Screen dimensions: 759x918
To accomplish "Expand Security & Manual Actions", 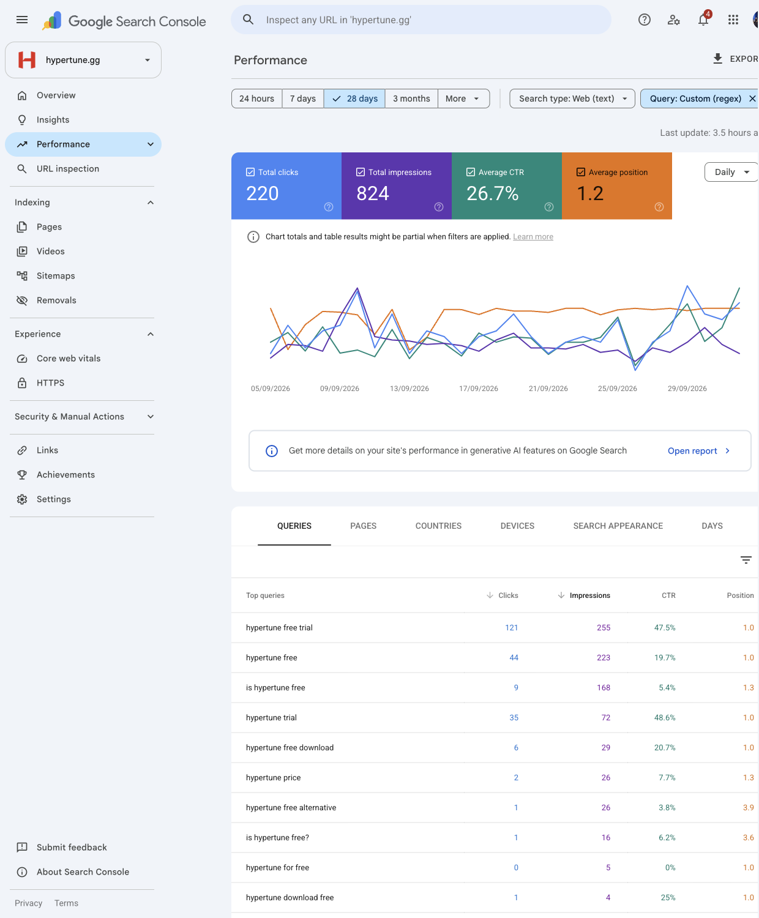I will 151,417.
